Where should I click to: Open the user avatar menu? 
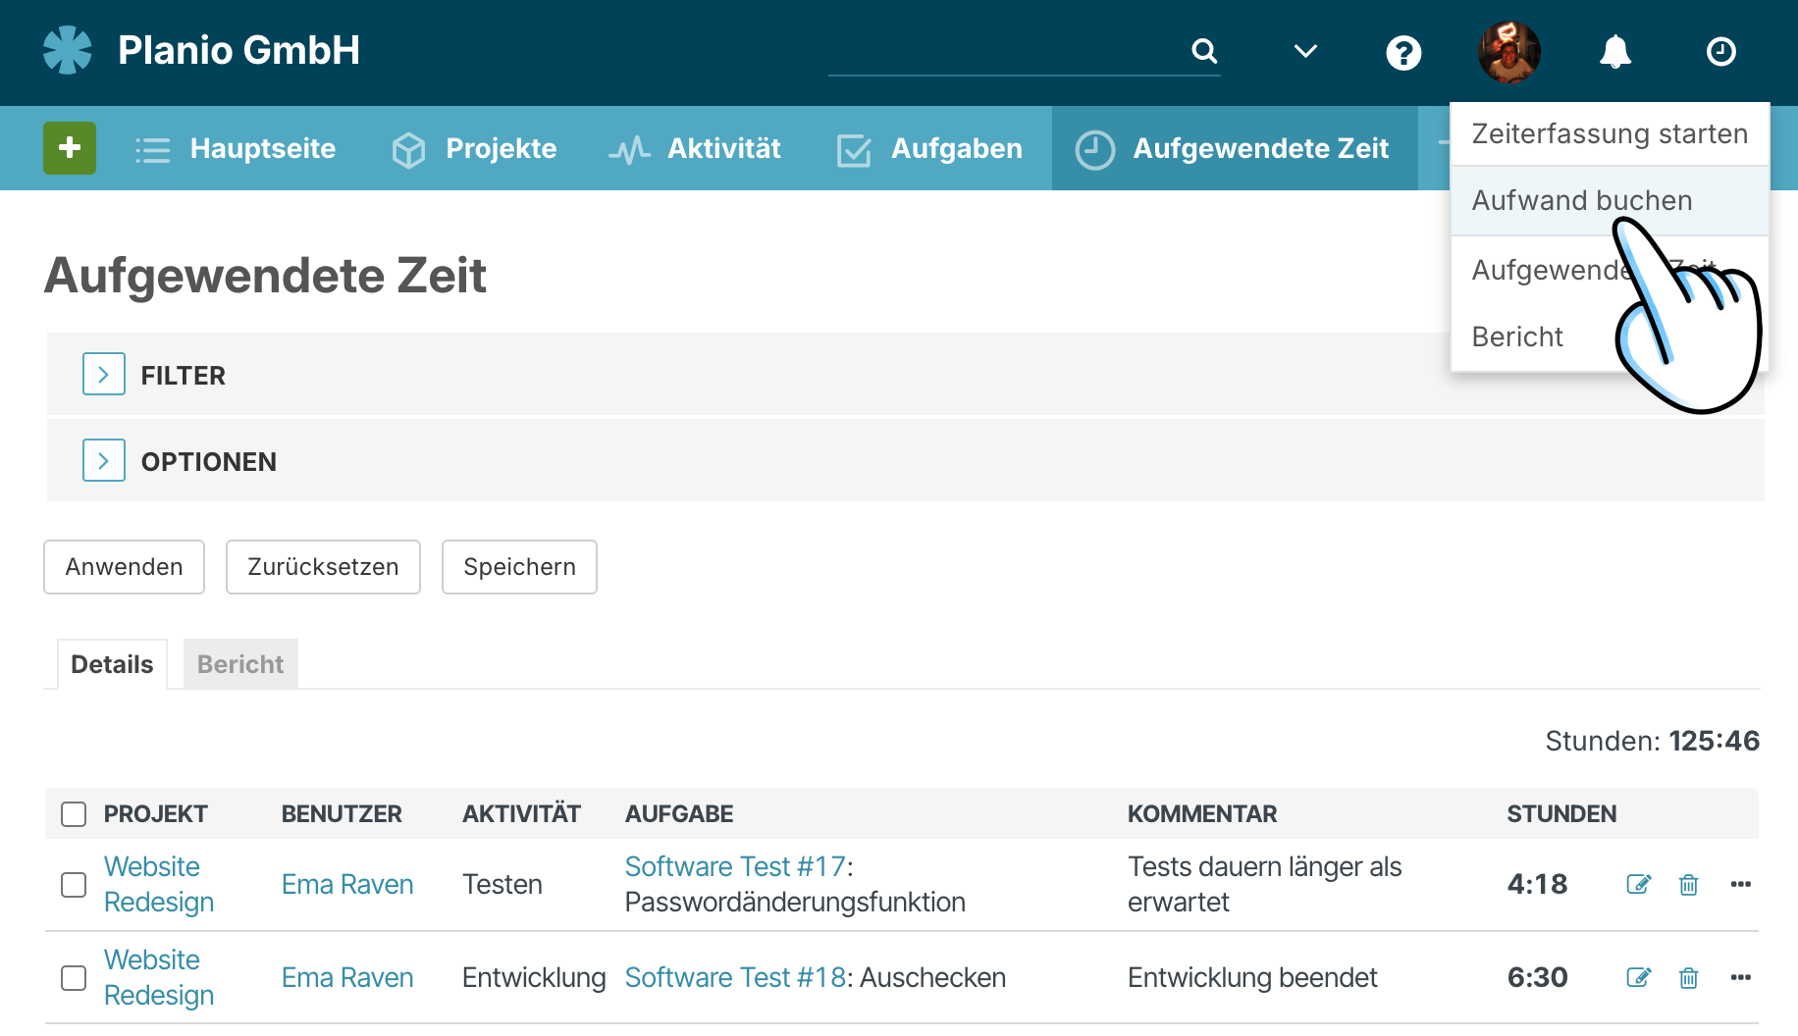pyautogui.click(x=1508, y=52)
